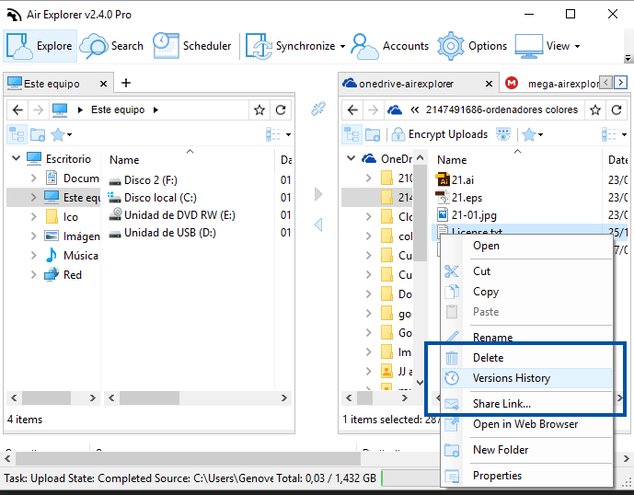Screen dimensions: 634x495
Task: Refresh the OneDrive pane
Action: 617,109
